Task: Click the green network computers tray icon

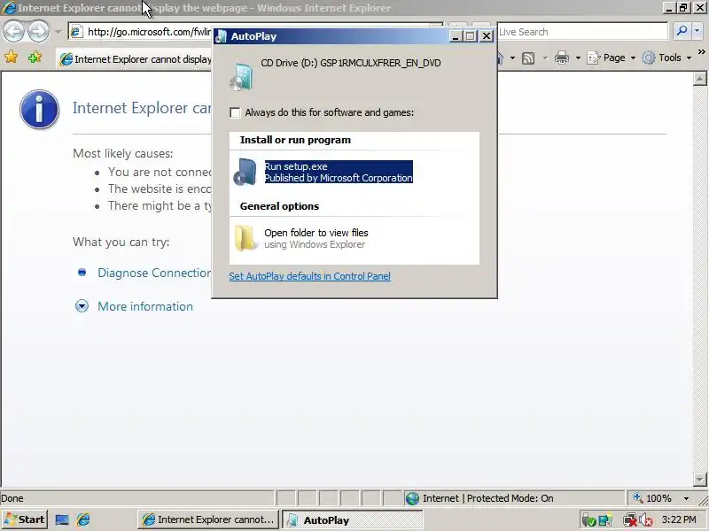Action: pyautogui.click(x=605, y=520)
